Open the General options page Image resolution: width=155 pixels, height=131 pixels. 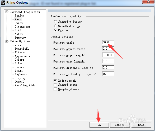(x=20, y=67)
